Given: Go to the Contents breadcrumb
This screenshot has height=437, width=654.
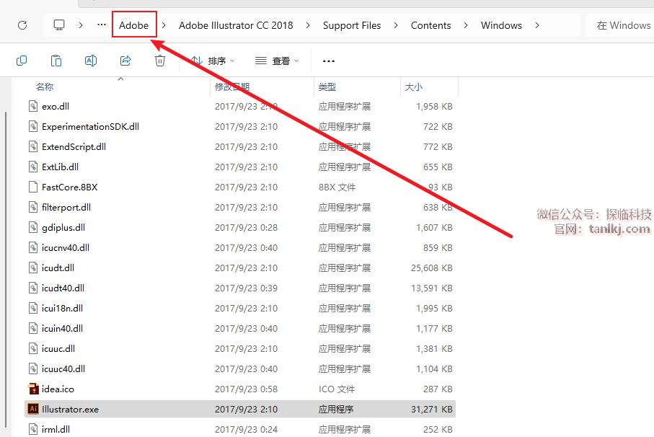Looking at the screenshot, I should [x=431, y=25].
